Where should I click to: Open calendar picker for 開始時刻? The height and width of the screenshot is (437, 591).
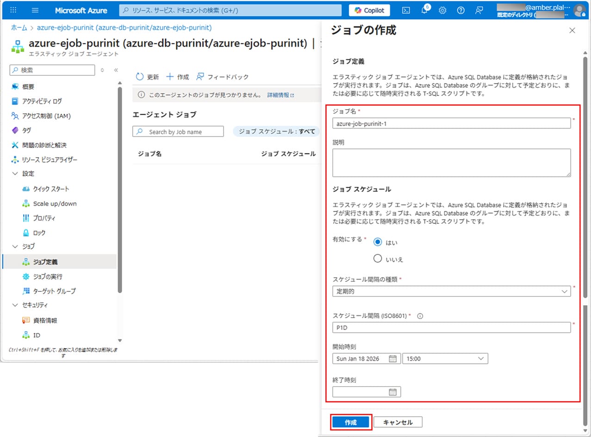click(392, 358)
